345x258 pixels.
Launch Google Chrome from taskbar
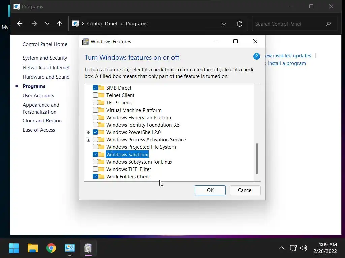pos(51,248)
